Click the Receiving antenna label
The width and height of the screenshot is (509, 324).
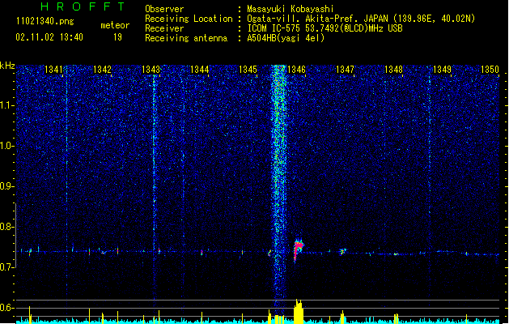pyautogui.click(x=186, y=38)
